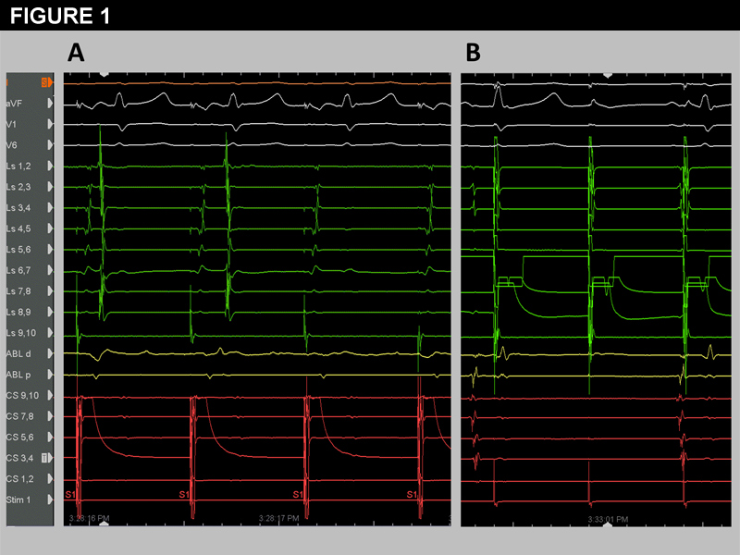This screenshot has width=740, height=555.
Task: Expand the CS 9,10 channel arrow
Action: tap(51, 396)
